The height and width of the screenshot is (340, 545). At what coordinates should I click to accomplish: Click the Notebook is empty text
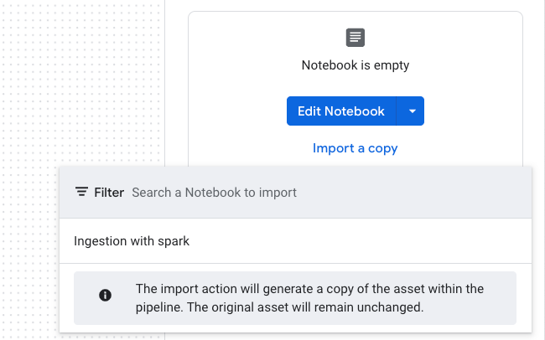pyautogui.click(x=355, y=64)
